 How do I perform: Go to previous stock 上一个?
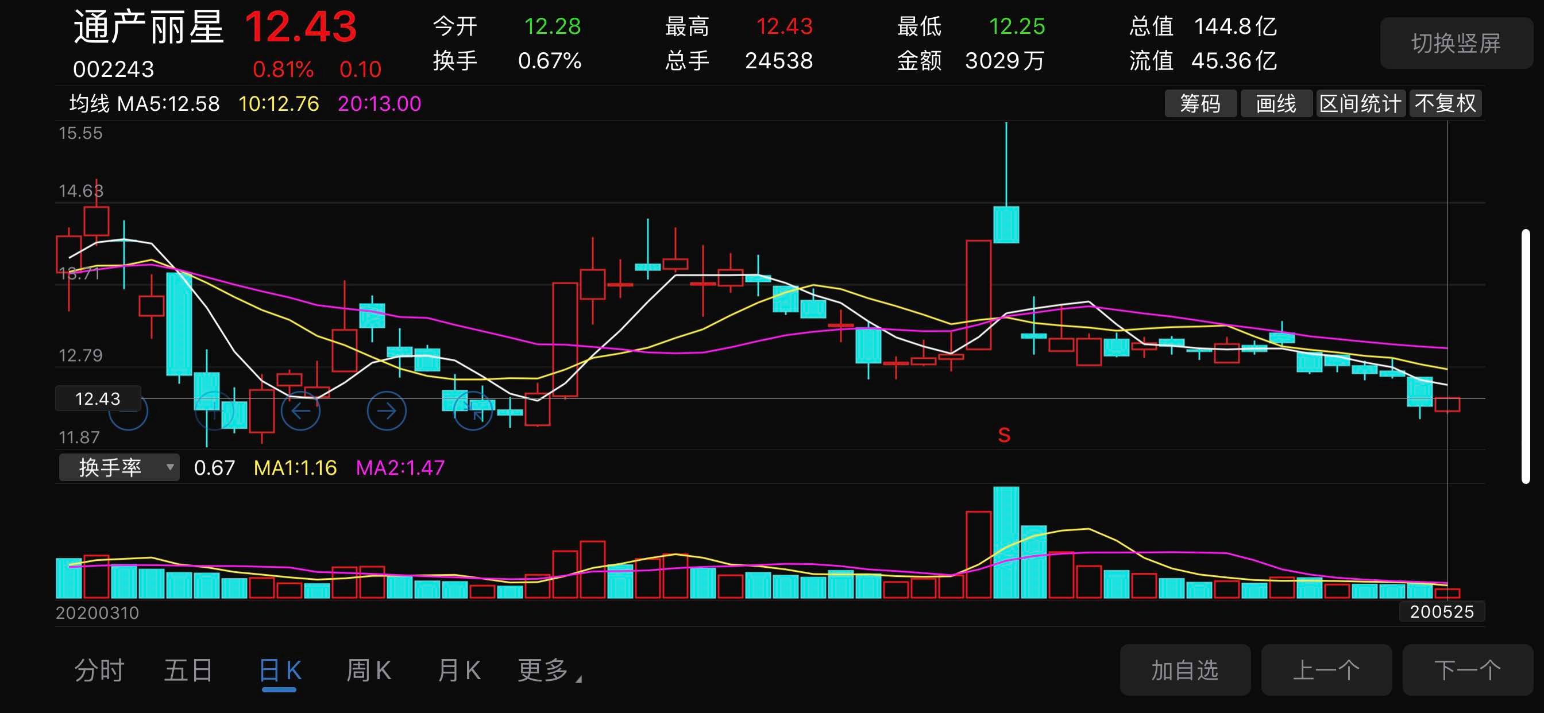(x=1326, y=670)
